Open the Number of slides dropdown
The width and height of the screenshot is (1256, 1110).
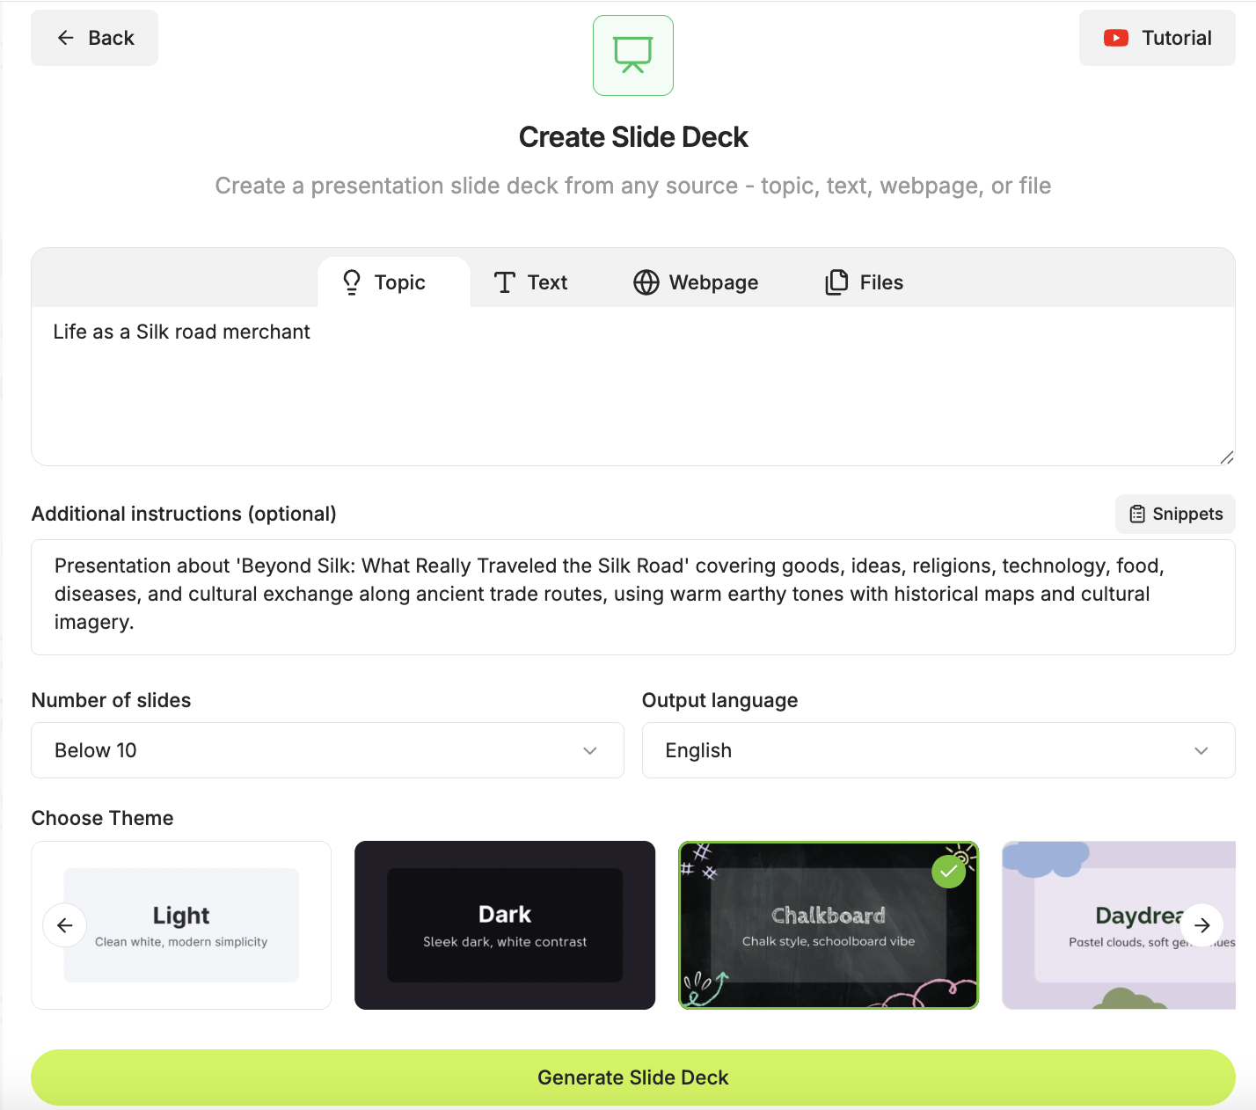tap(327, 750)
